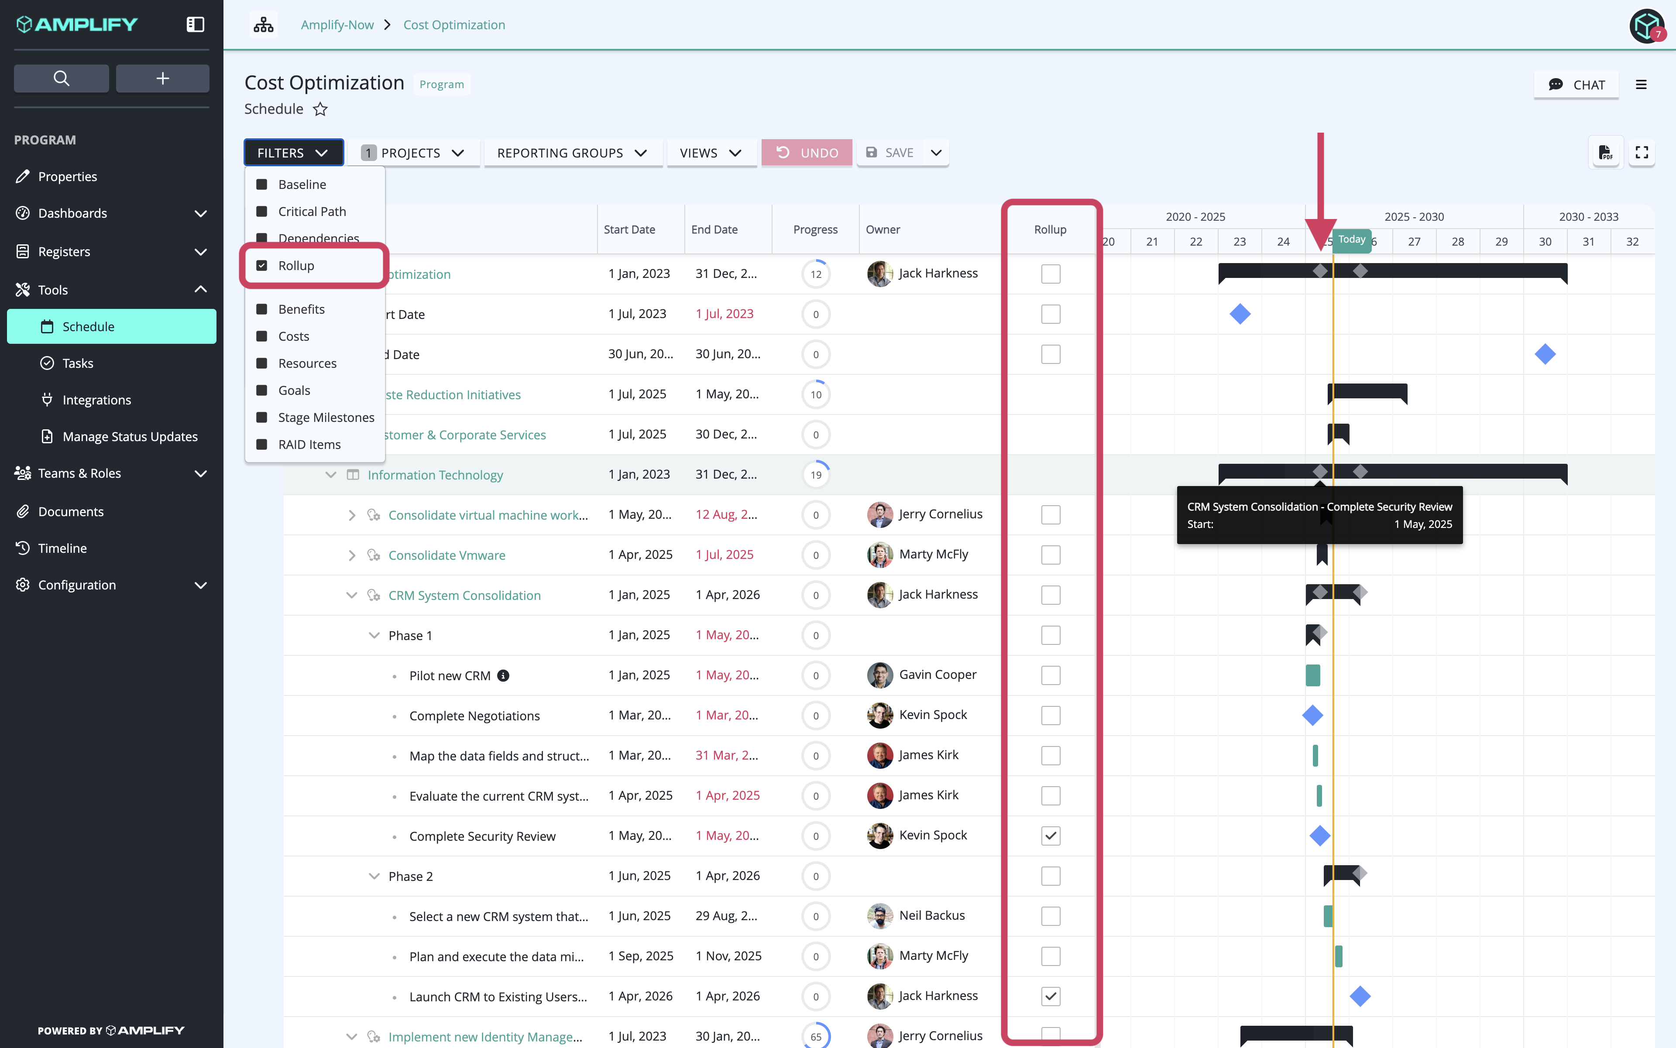This screenshot has height=1048, width=1676.
Task: Open the hierarchy tree icon in breadcrumb
Action: pos(264,25)
